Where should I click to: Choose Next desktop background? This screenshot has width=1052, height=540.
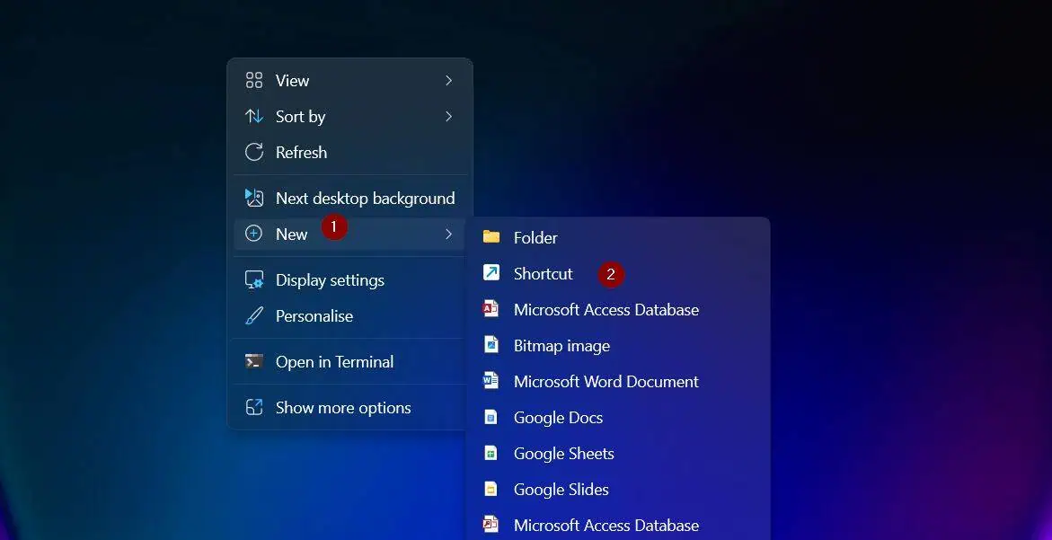[x=349, y=198]
